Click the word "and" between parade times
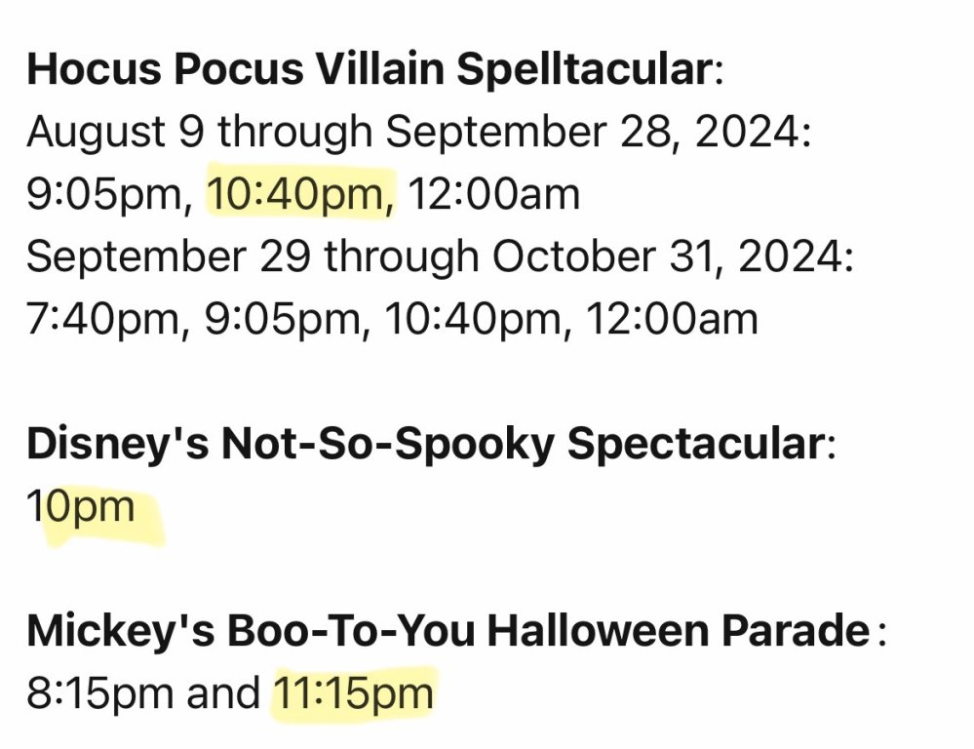The height and width of the screenshot is (749, 974). 230,694
